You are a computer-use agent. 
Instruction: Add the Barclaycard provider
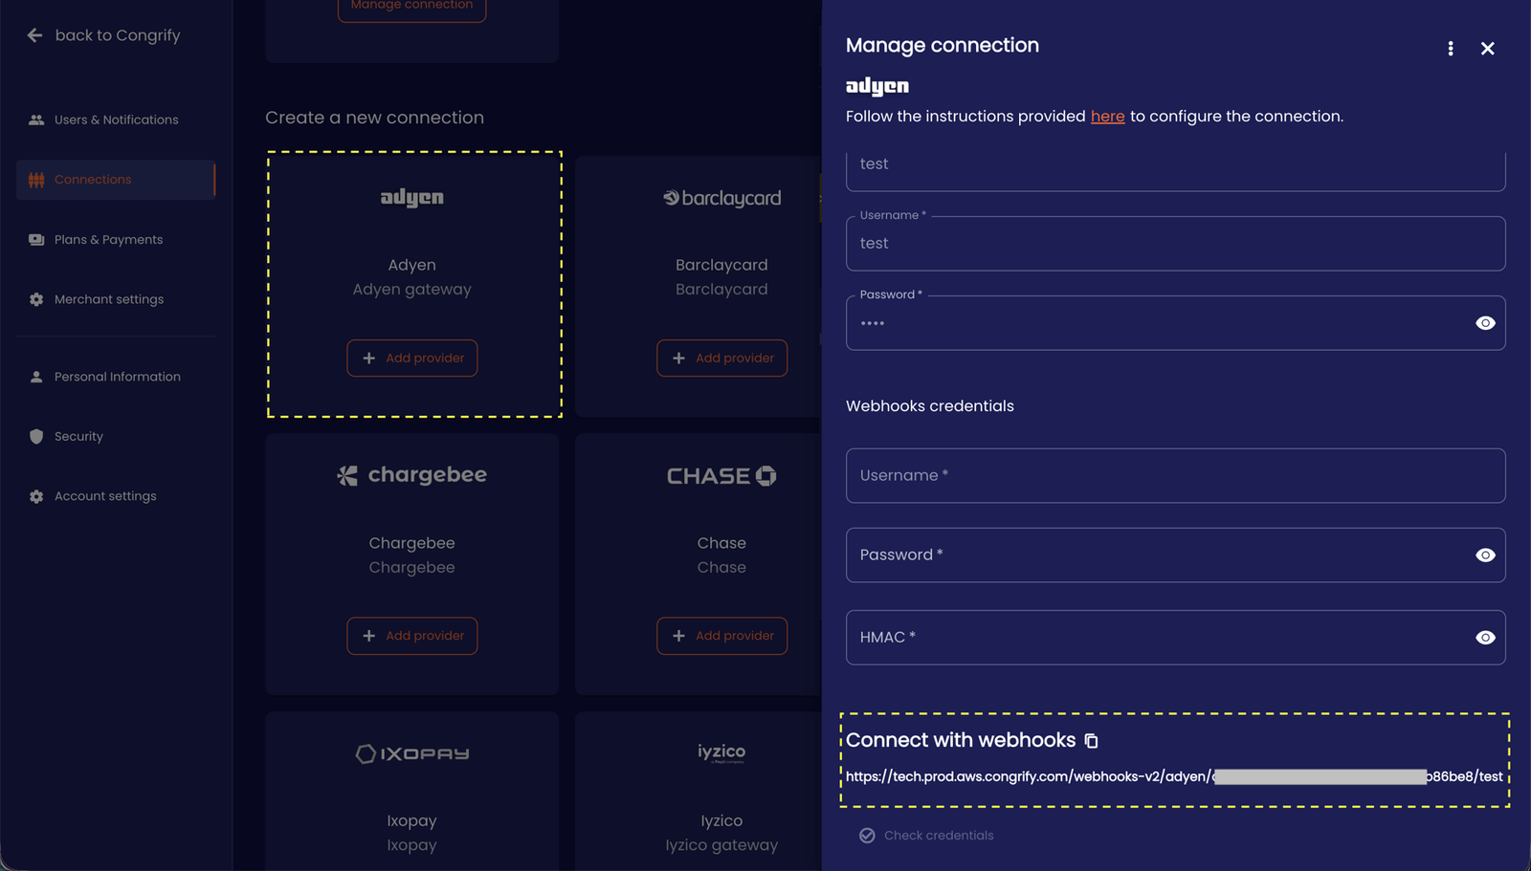(721, 359)
